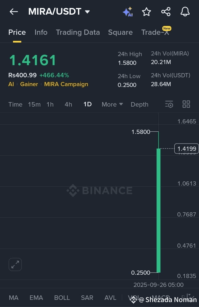Screen dimensions: 199x307
Task: Click the current price 1.4161
Action: 33,60
